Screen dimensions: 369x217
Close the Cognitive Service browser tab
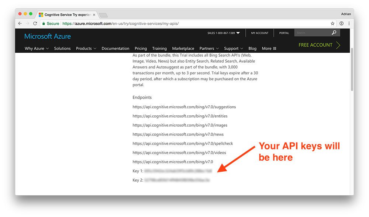click(x=94, y=15)
